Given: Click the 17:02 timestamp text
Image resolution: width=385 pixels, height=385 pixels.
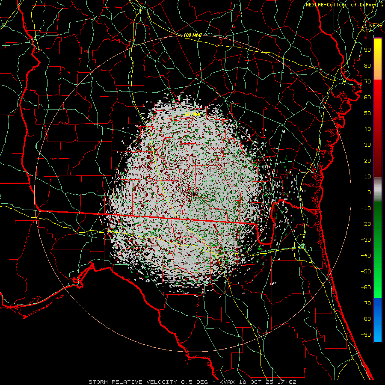Looking at the screenshot, I should 287,382.
